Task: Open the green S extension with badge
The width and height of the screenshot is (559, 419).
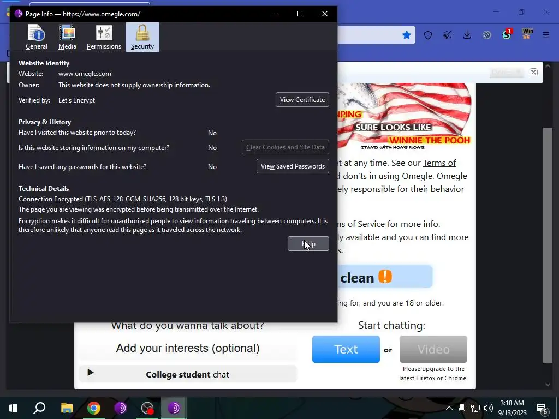Action: 507,34
